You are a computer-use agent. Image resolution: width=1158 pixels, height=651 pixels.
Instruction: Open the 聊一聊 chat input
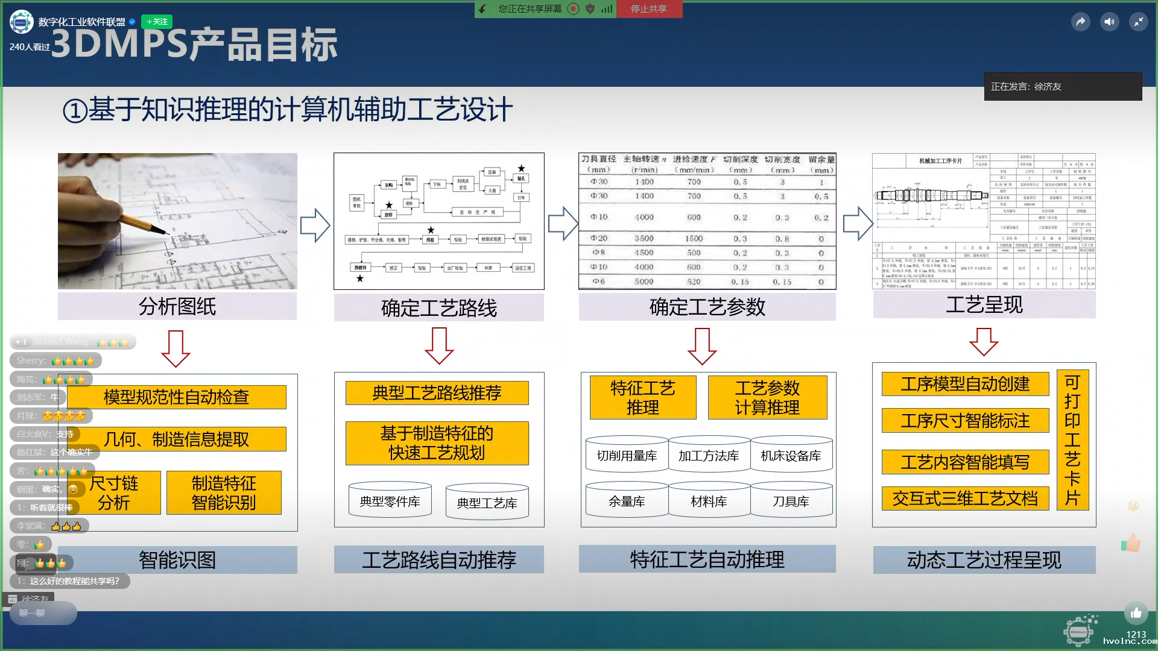(x=42, y=613)
